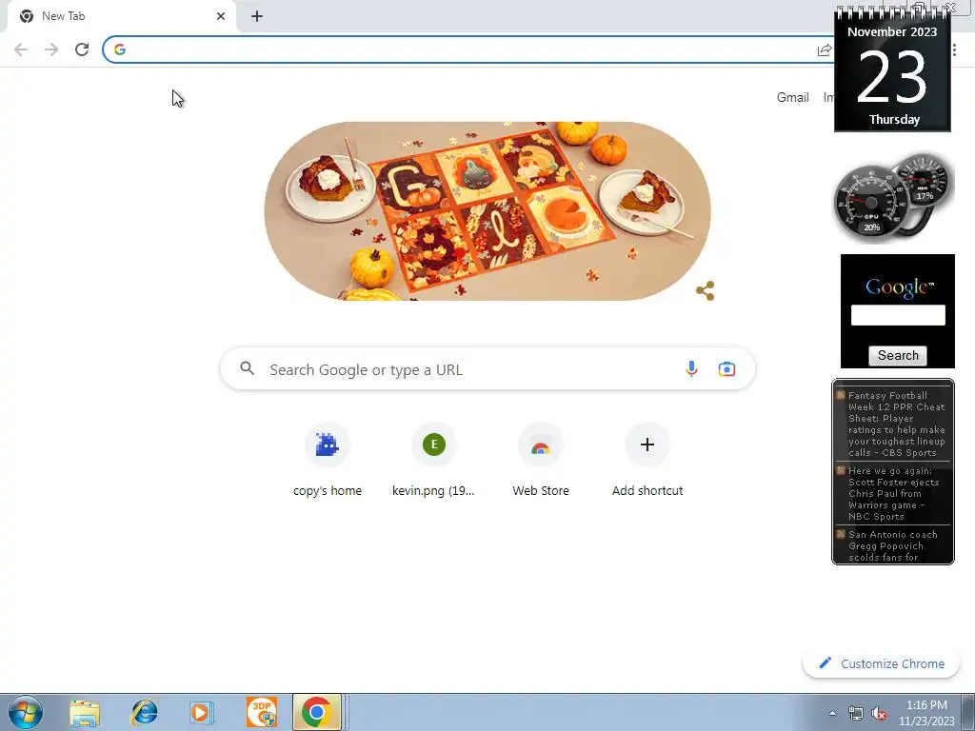Click Add shortcut button

point(647,462)
